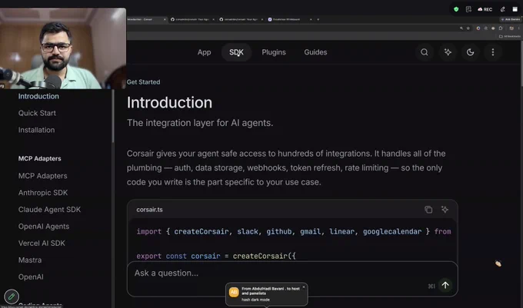Screen dimensions: 523x308
Task: Open the annotation pen circle at bottom-left
Action: (x=12, y=296)
